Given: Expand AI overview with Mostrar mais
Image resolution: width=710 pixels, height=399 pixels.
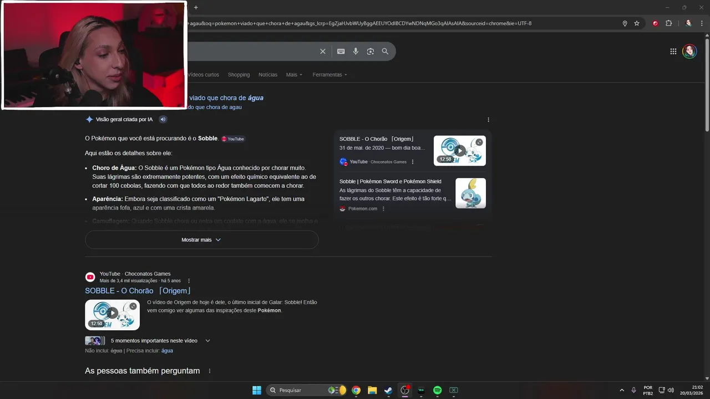Looking at the screenshot, I should click(x=201, y=240).
